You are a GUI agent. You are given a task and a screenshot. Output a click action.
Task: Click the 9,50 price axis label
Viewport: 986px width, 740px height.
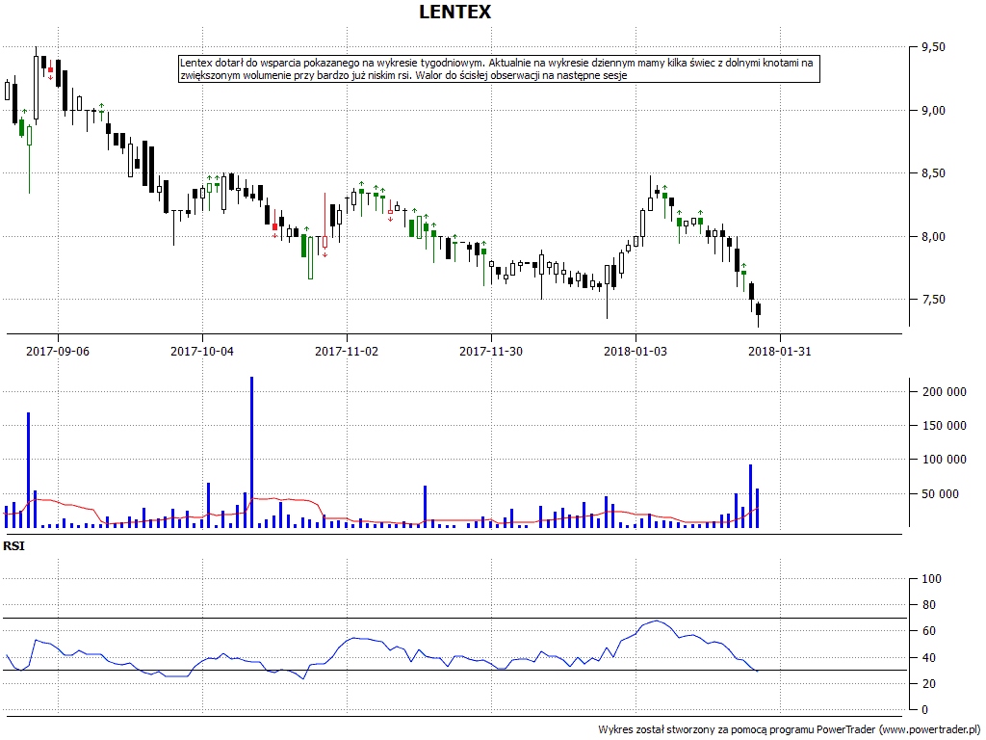(933, 47)
